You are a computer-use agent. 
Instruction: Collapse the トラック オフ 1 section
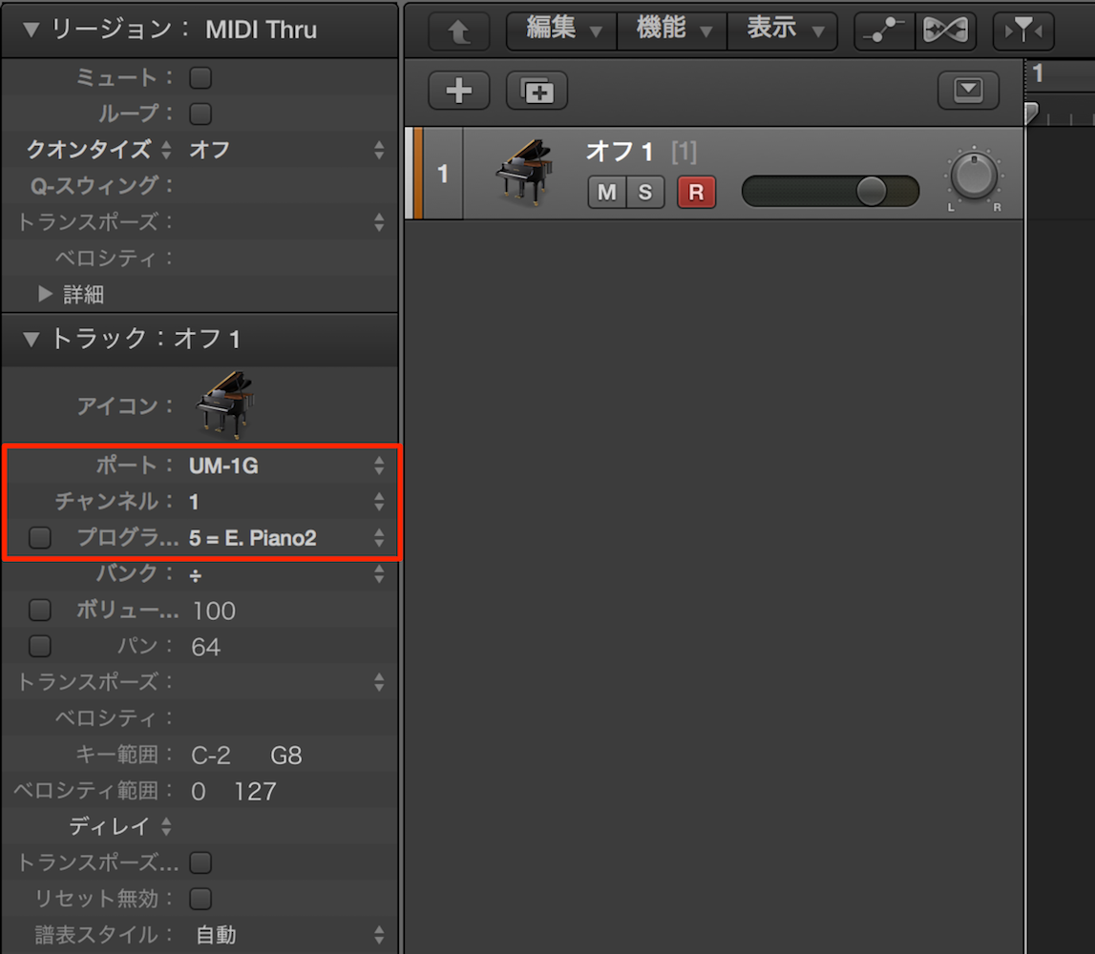click(31, 340)
